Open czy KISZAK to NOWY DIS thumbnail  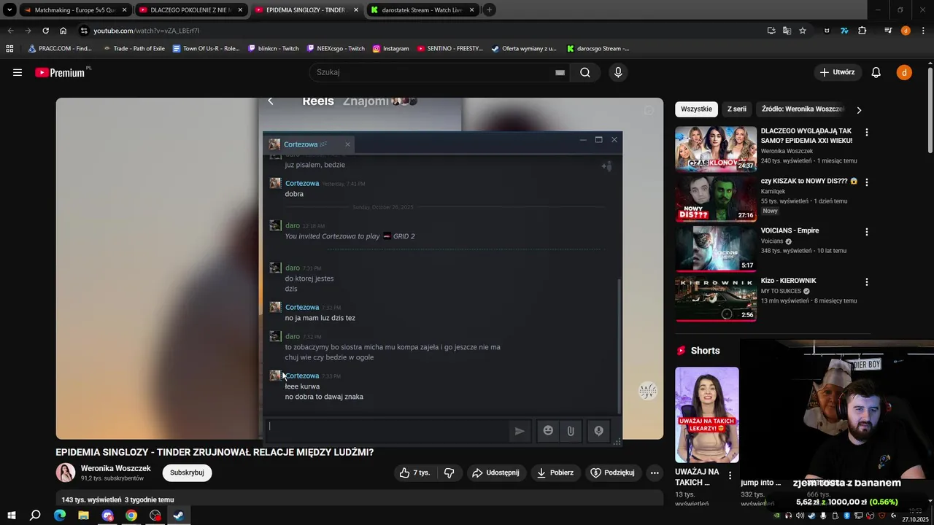[x=716, y=198]
